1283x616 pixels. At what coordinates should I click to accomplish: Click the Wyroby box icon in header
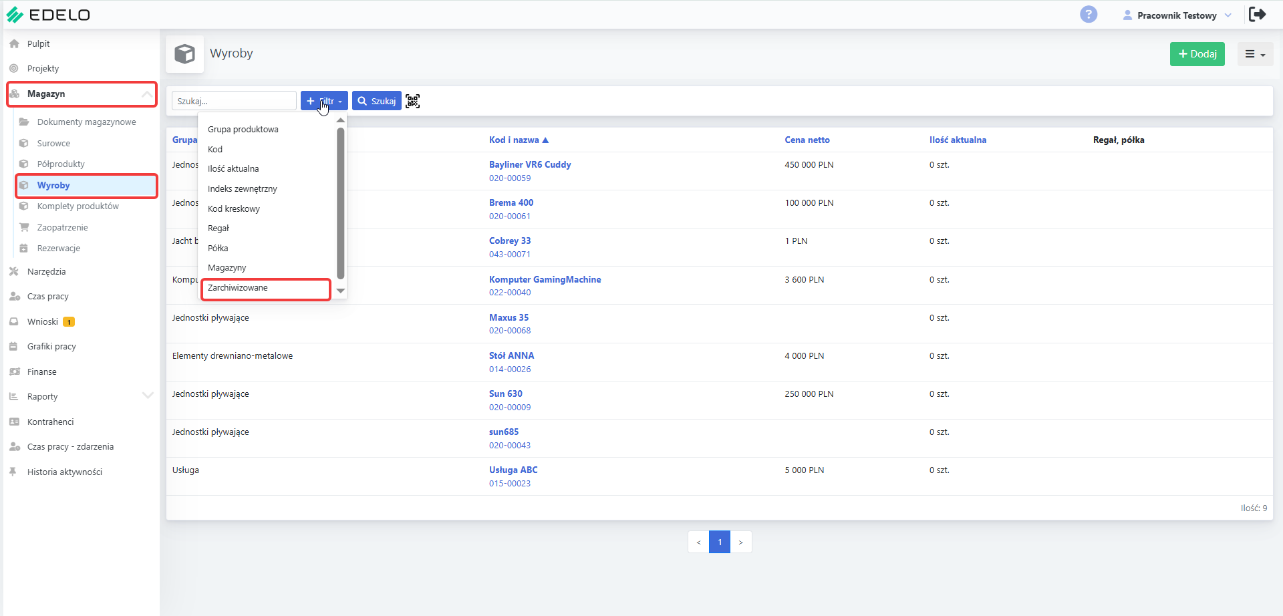coord(184,53)
